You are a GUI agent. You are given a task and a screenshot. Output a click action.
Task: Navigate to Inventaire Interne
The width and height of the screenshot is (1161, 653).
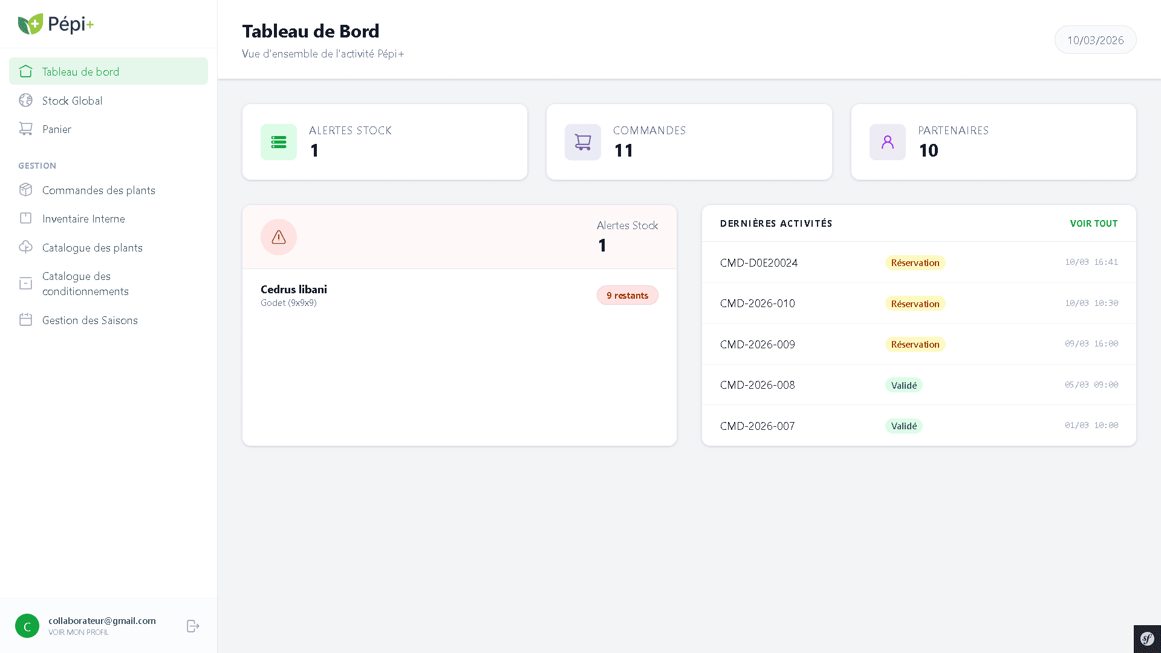coord(83,218)
